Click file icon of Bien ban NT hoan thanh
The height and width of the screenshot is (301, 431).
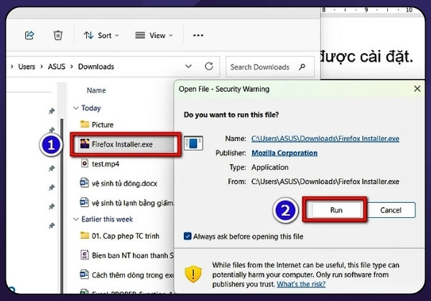pyautogui.click(x=85, y=255)
